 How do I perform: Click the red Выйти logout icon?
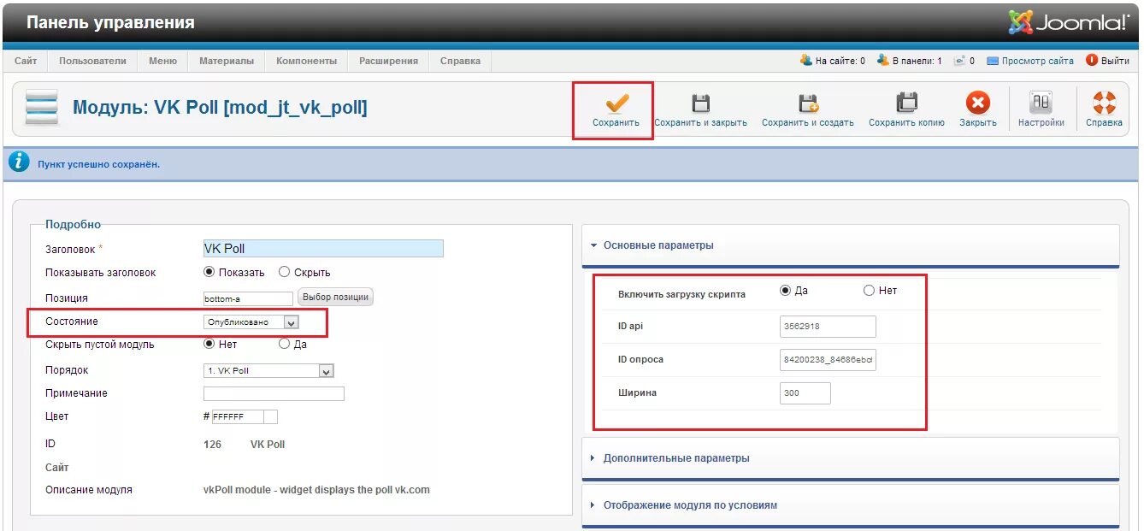coord(1092,61)
